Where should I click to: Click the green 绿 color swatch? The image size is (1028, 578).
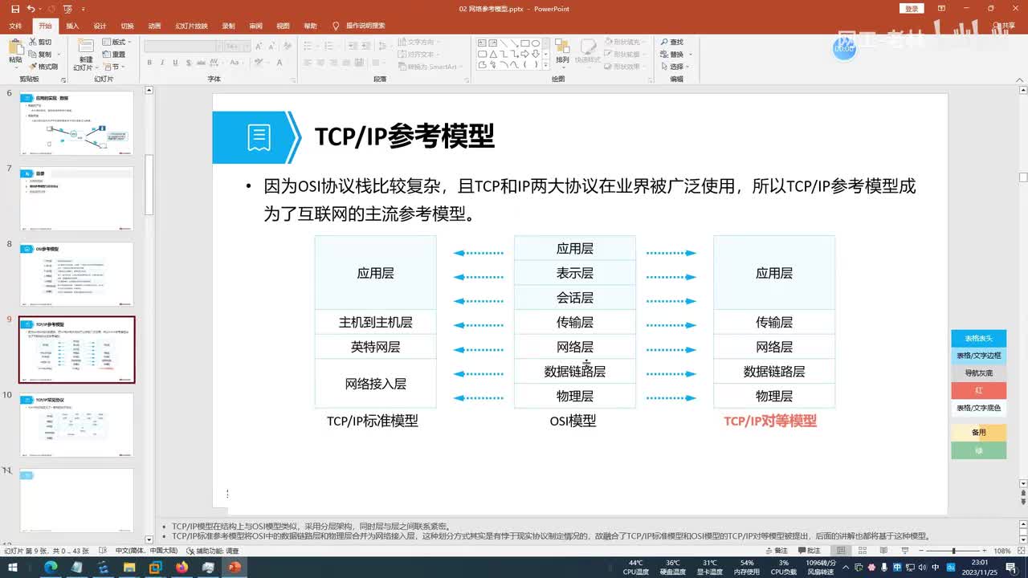[978, 450]
